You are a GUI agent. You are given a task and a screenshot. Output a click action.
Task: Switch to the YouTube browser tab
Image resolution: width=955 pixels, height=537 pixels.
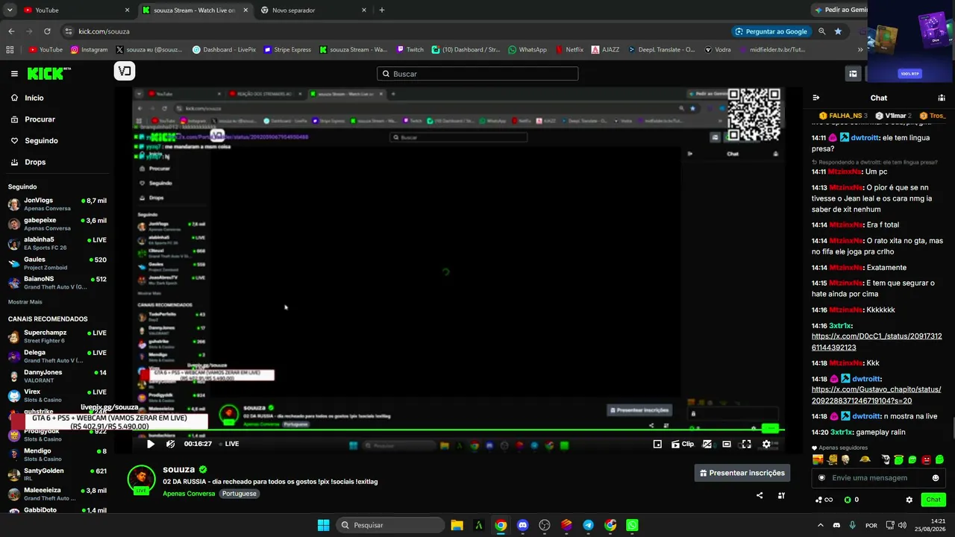(75, 10)
